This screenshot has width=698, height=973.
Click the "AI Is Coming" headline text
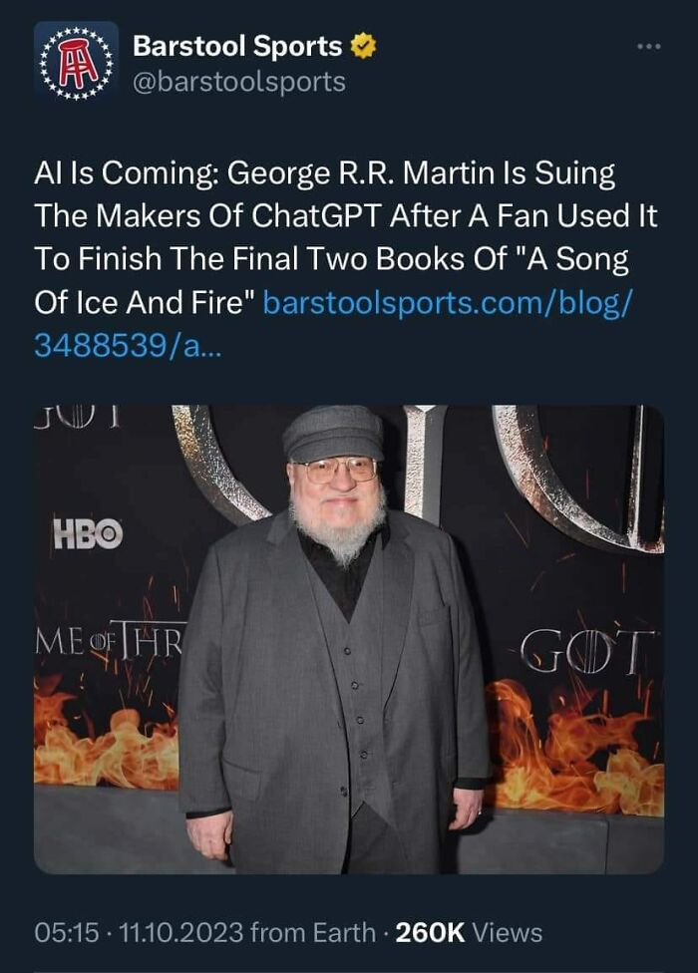click(124, 173)
